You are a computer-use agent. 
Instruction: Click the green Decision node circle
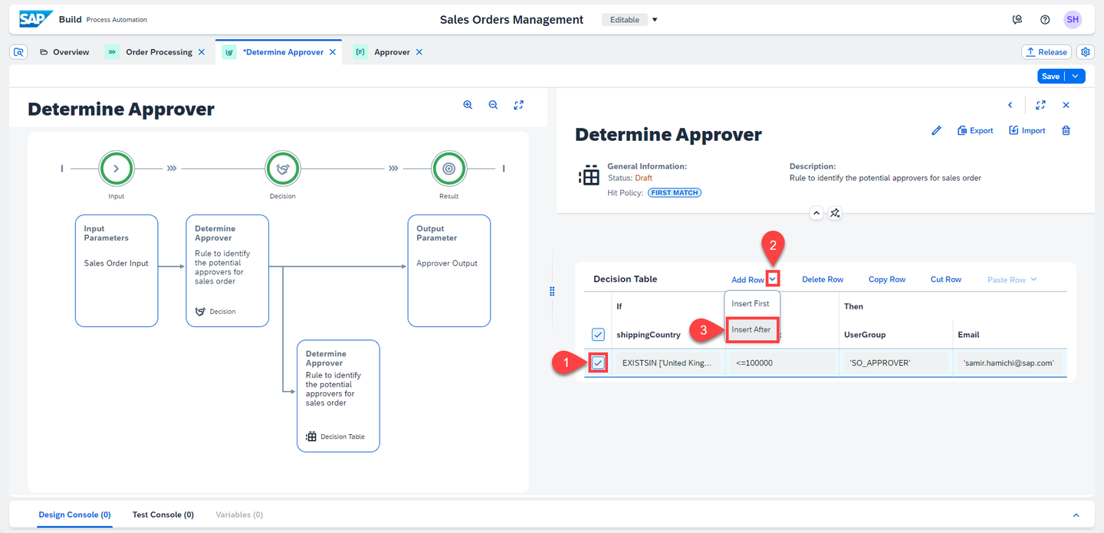pos(282,168)
